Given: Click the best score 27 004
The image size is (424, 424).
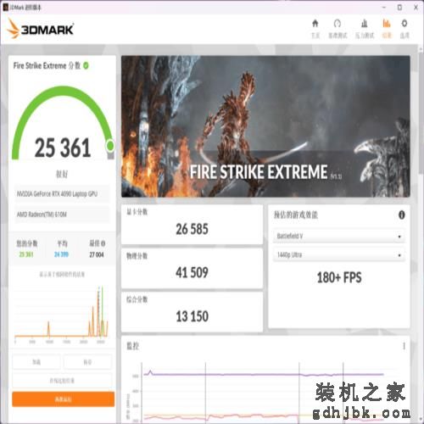Looking at the screenshot, I should click(x=97, y=255).
